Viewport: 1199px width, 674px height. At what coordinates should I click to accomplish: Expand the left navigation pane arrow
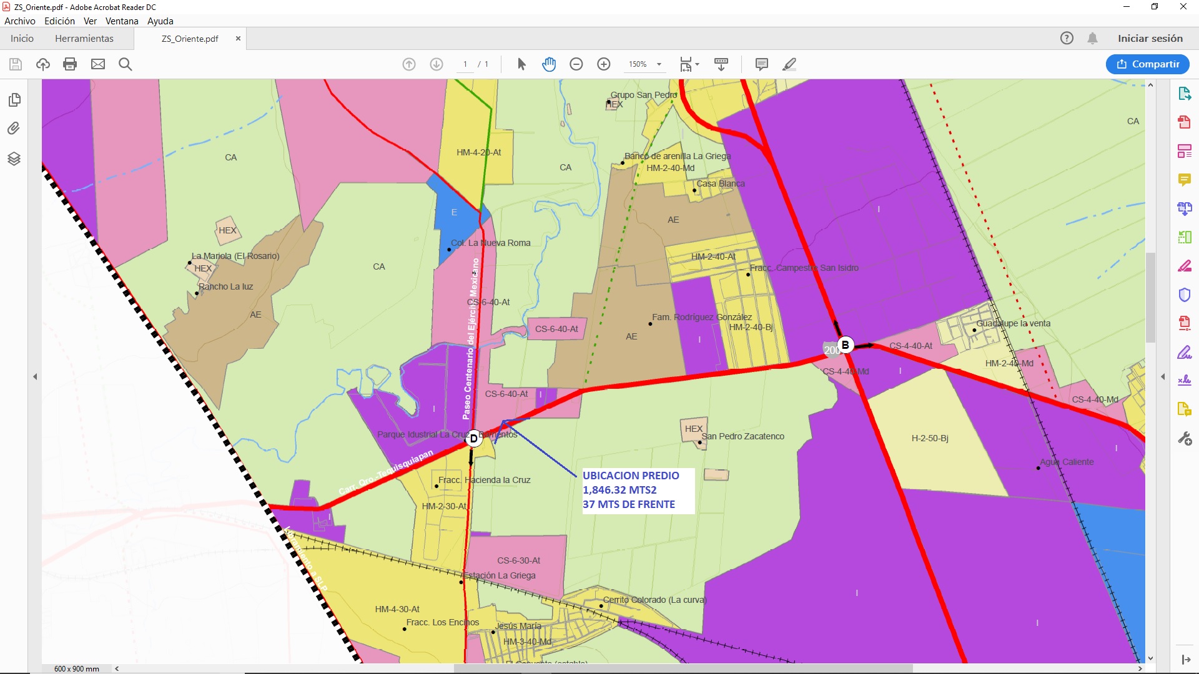pos(35,377)
